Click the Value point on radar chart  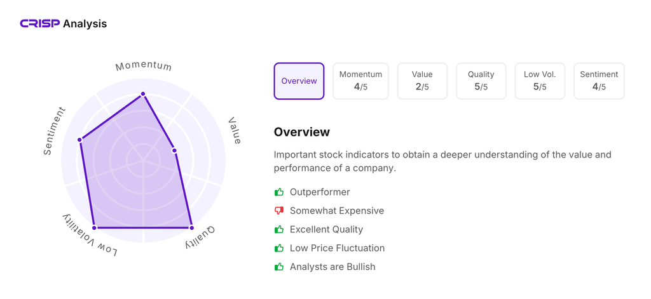pyautogui.click(x=175, y=150)
